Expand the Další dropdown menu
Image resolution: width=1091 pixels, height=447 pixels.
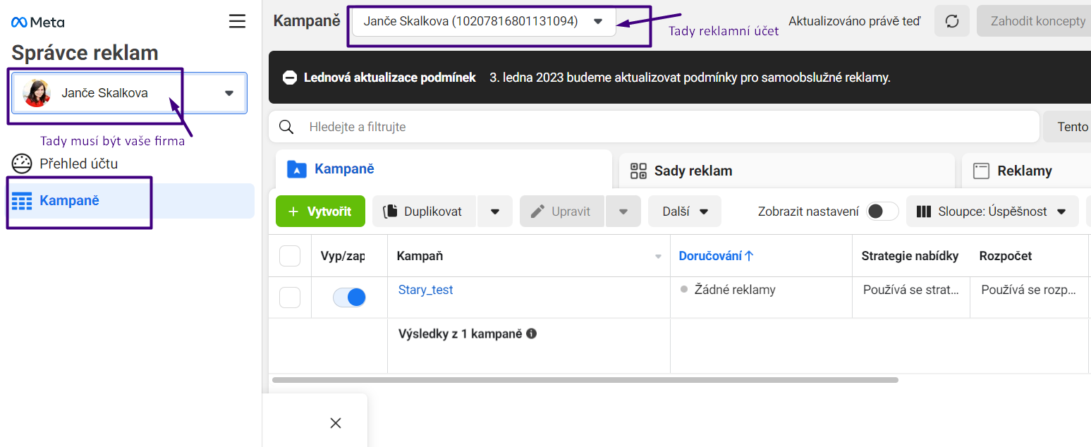(x=685, y=212)
